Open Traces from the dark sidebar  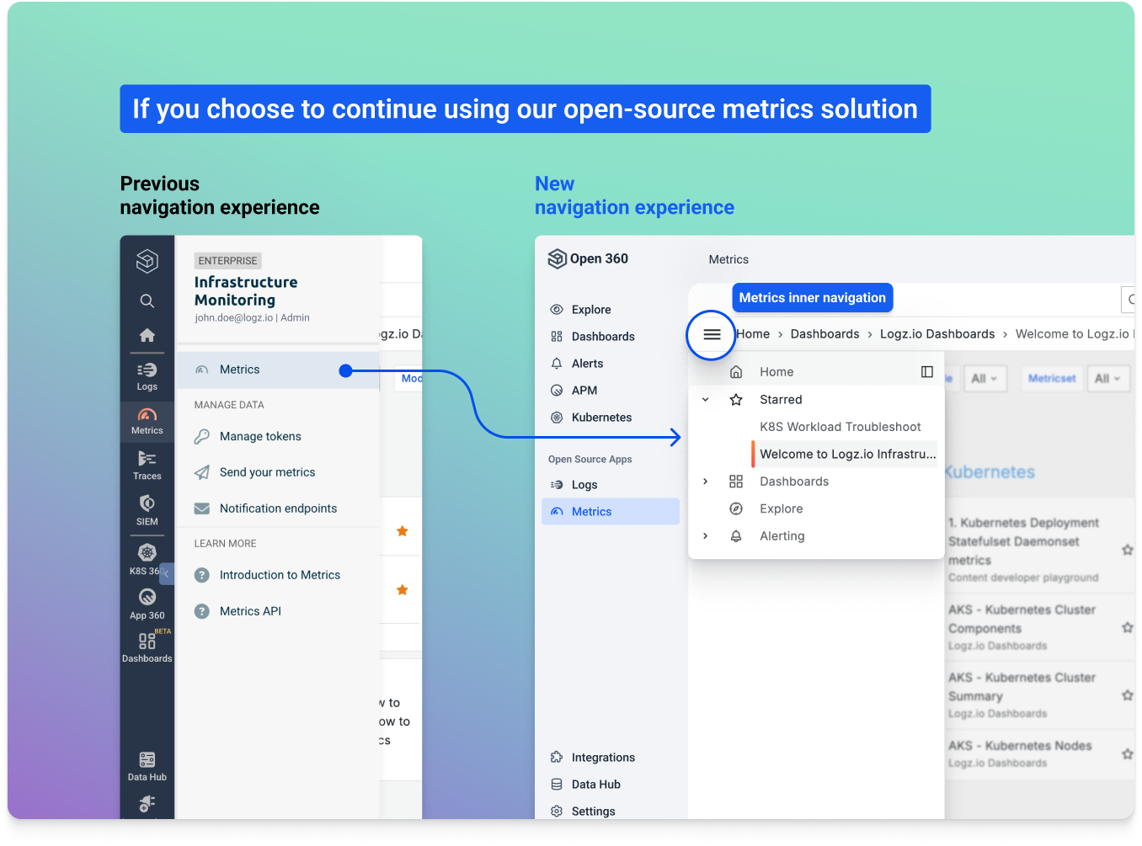(x=147, y=465)
